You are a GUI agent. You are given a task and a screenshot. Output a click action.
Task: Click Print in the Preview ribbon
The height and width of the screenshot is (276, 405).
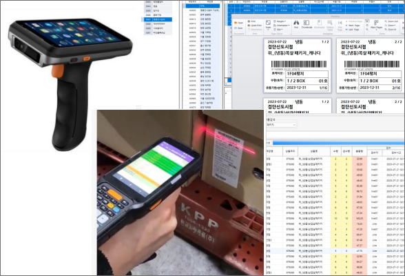pos(251,21)
